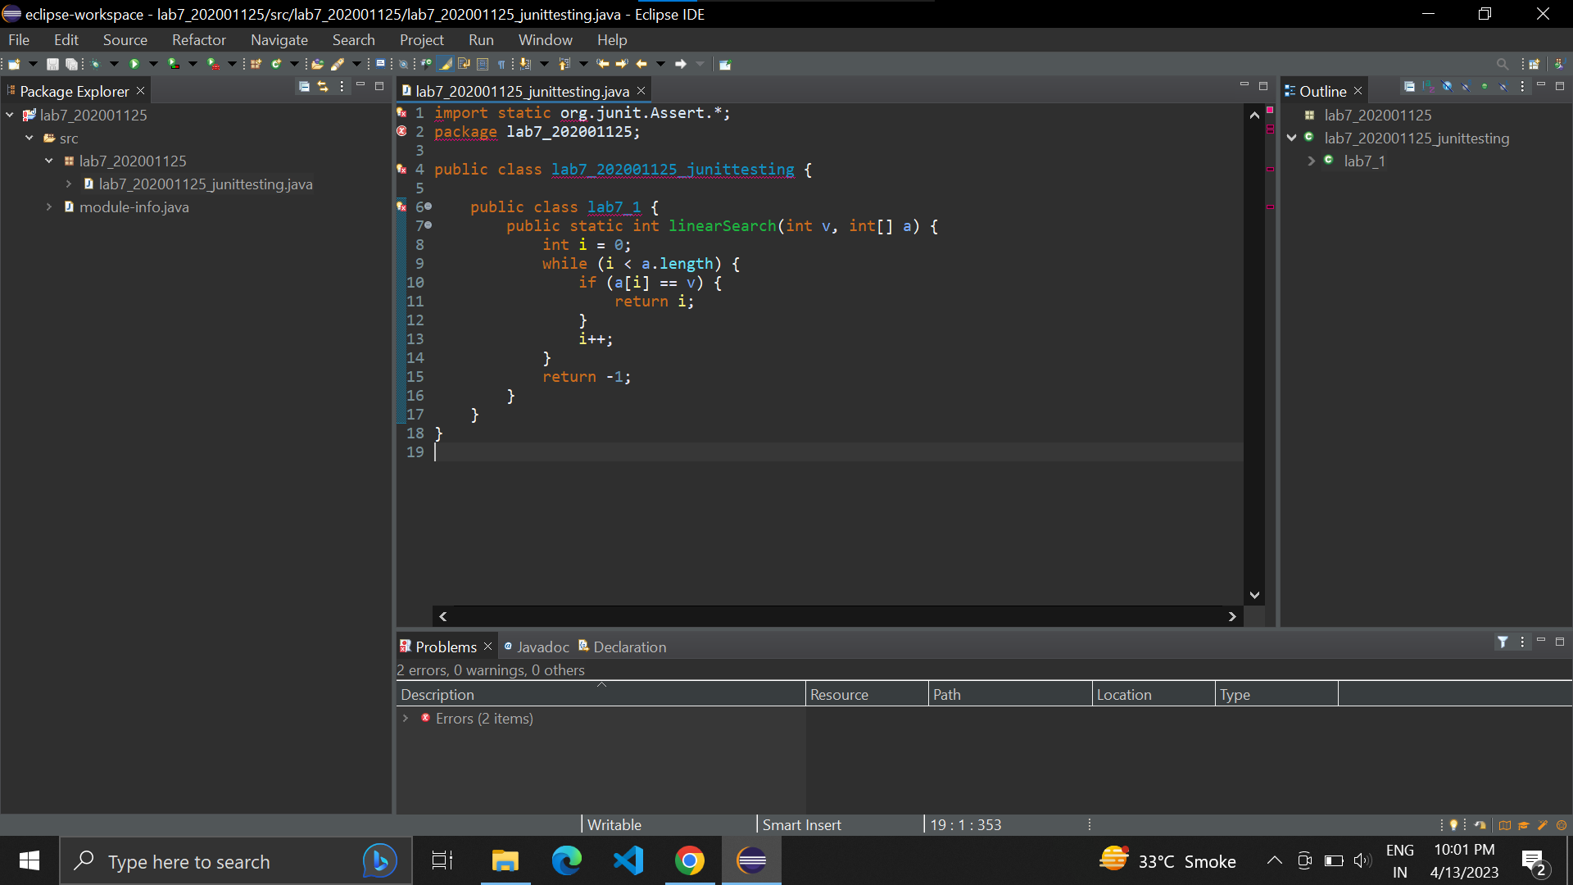Click the Resource column header
The height and width of the screenshot is (885, 1573).
tap(868, 695)
